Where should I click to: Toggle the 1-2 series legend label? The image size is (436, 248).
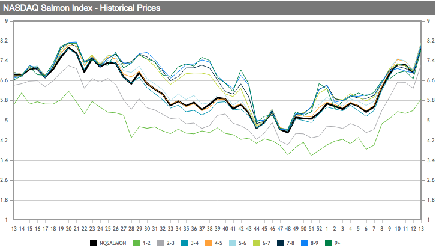point(146,243)
